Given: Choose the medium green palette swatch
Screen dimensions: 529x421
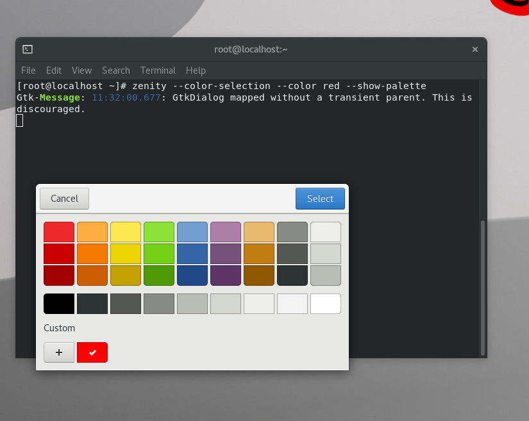Looking at the screenshot, I should [159, 254].
